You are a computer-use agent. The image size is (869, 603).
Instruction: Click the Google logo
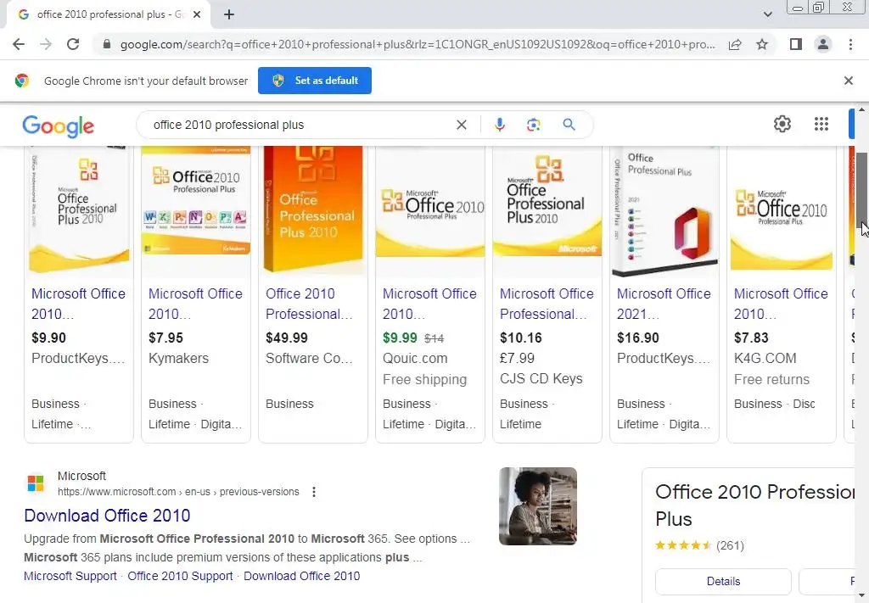[59, 126]
